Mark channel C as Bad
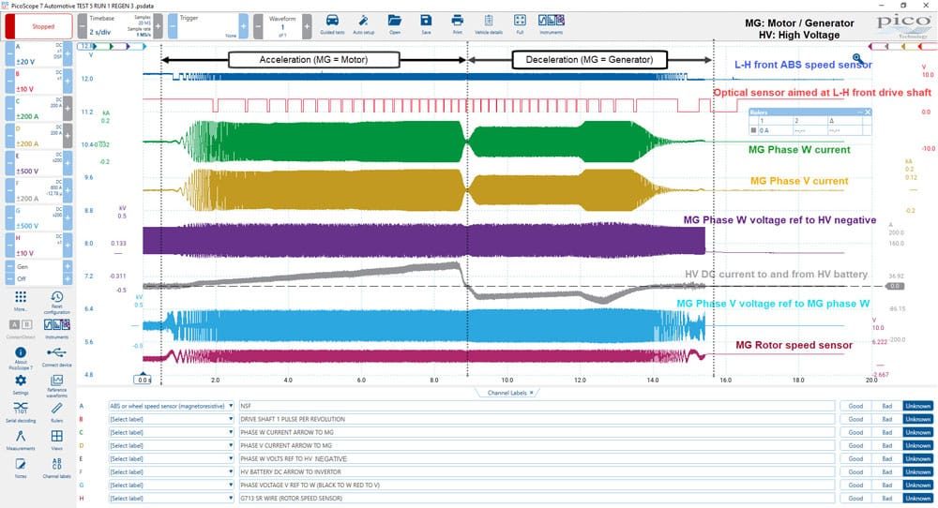Image resolution: width=938 pixels, height=508 pixels. click(x=886, y=432)
